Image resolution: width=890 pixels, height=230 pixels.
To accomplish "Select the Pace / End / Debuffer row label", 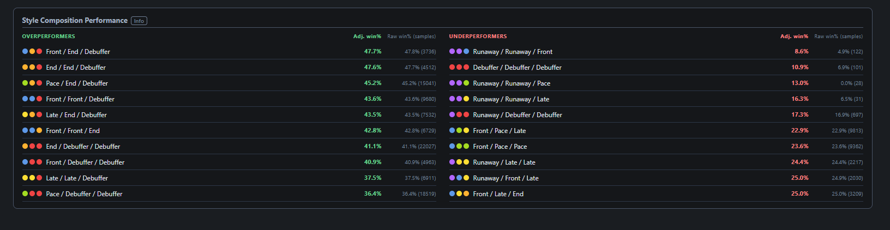I will tap(77, 83).
